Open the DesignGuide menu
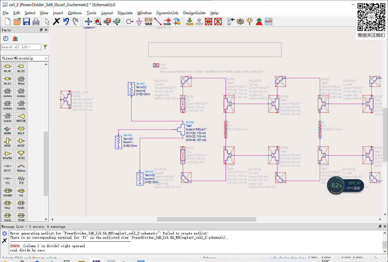This screenshot has width=388, height=262. (x=194, y=13)
